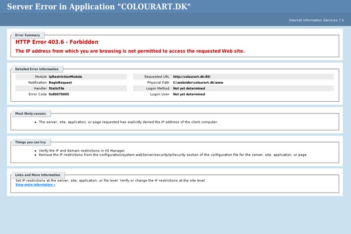The width and height of the screenshot is (351, 234).
Task: Click the 'Module' field label
Action: pyautogui.click(x=41, y=77)
